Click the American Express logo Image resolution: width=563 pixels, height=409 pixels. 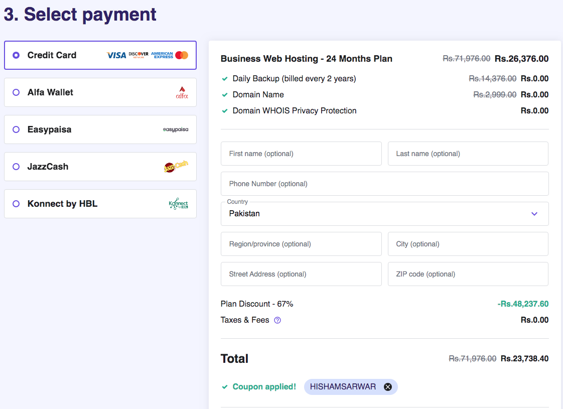(x=162, y=55)
